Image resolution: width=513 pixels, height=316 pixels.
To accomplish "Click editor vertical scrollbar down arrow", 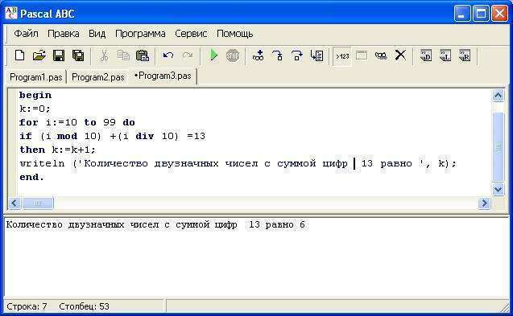I will point(498,189).
